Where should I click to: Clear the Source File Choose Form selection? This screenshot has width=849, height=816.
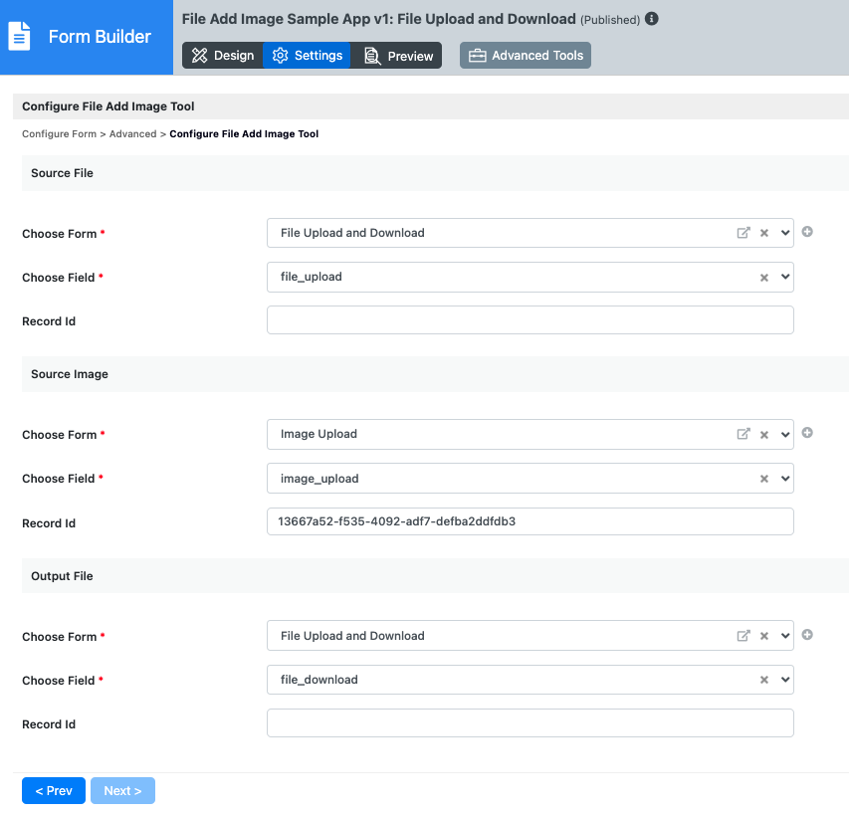tap(764, 233)
